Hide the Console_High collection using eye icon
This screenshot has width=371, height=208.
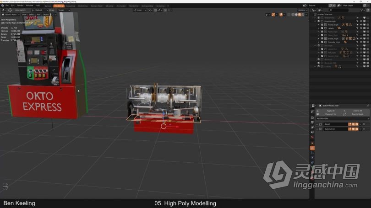361,42
